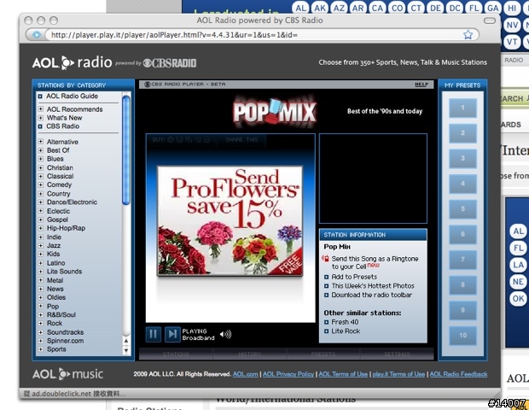Click Send this Song as a Ringtone
529x410 pixels.
click(x=375, y=262)
